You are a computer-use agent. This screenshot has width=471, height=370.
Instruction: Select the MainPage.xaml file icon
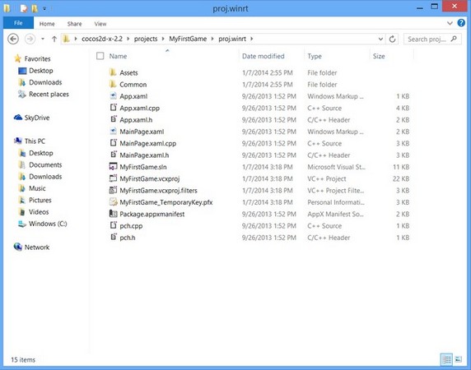point(113,132)
